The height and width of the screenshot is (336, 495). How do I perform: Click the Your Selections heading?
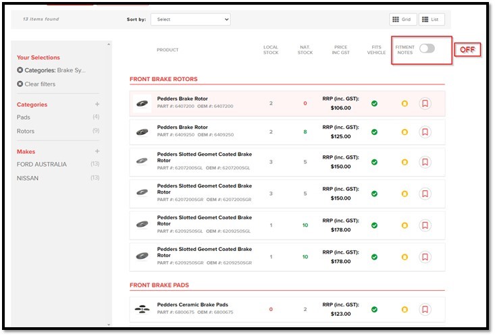point(38,57)
